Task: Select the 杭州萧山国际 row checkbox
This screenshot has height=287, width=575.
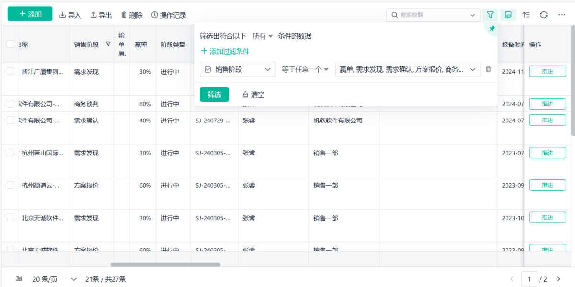Action: [x=11, y=153]
